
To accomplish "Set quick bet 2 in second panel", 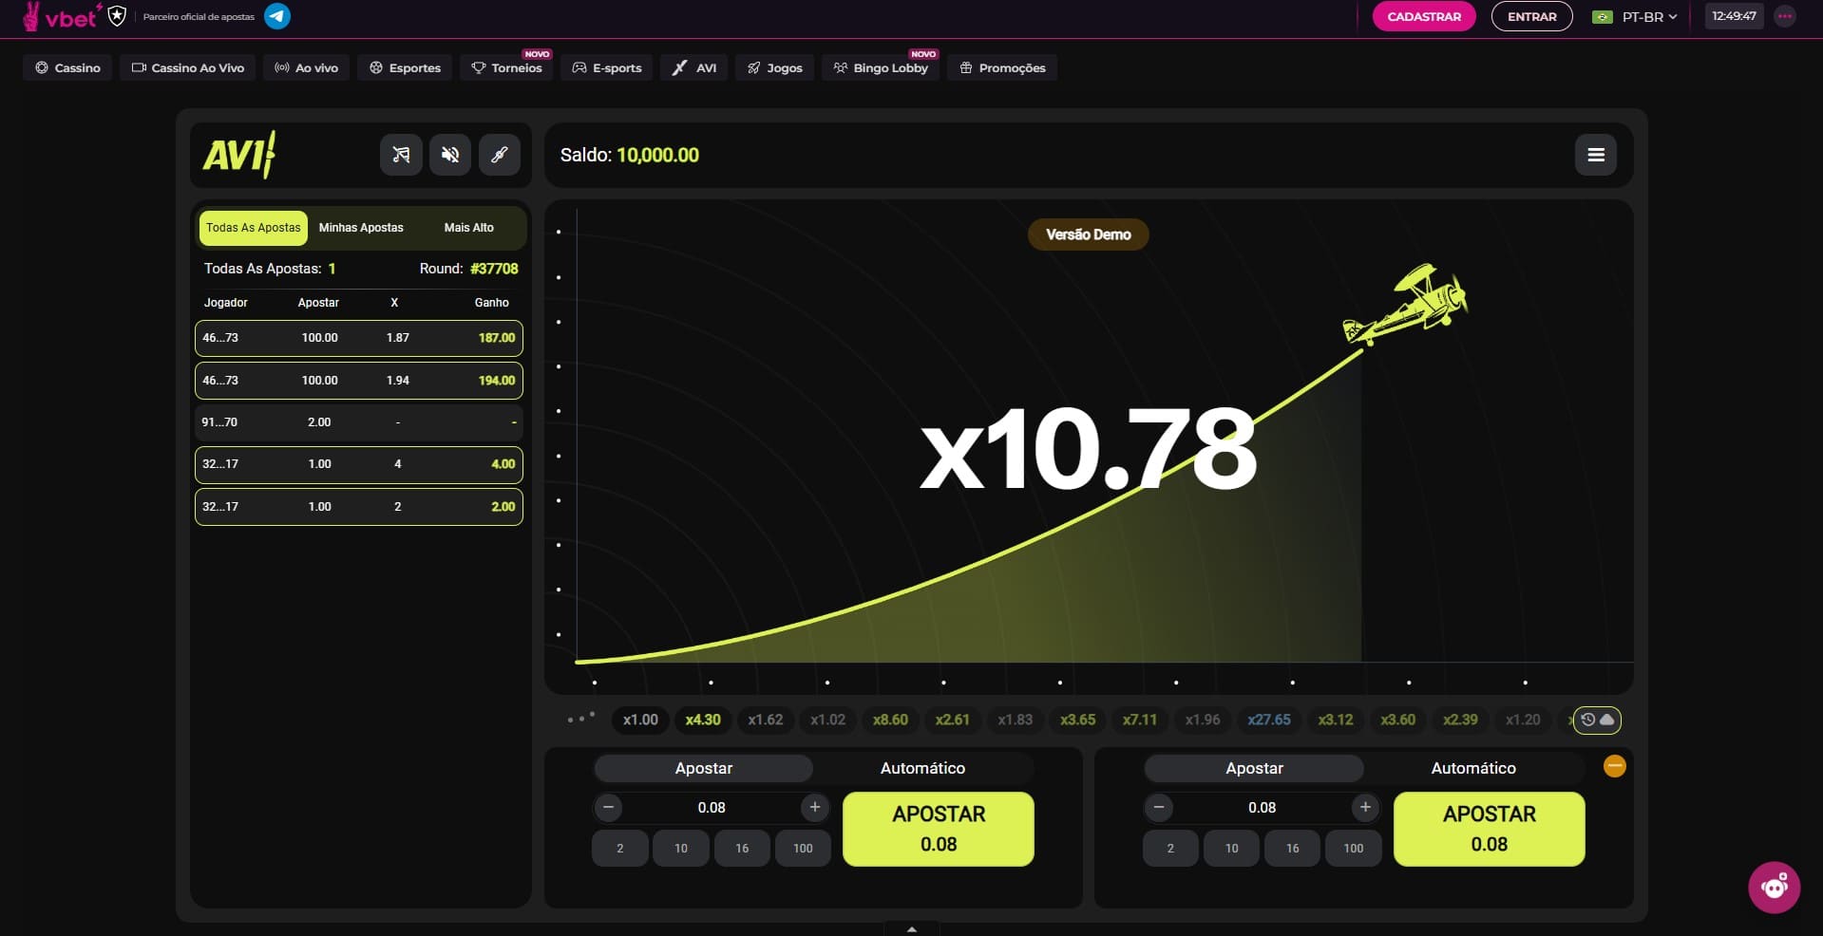I will click(1170, 849).
